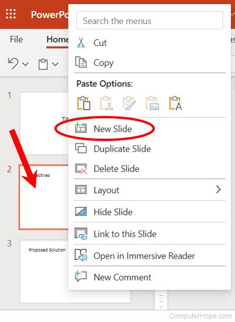The width and height of the screenshot is (235, 322).
Task: Select Keep Source Formatting paste icon
Action: tap(129, 103)
